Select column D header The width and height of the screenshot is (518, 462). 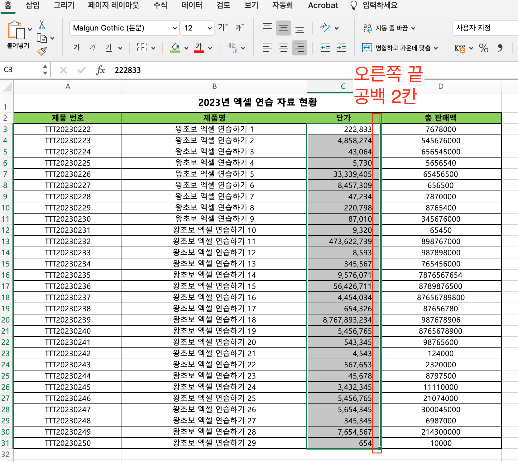[441, 87]
